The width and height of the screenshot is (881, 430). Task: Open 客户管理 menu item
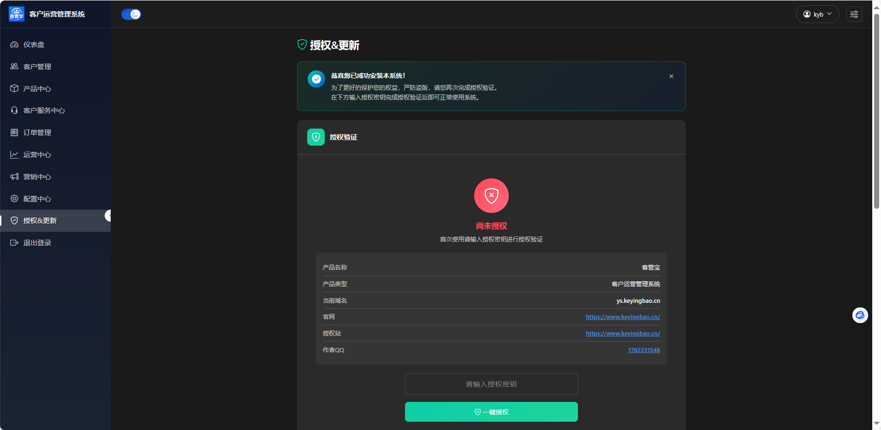coord(55,66)
